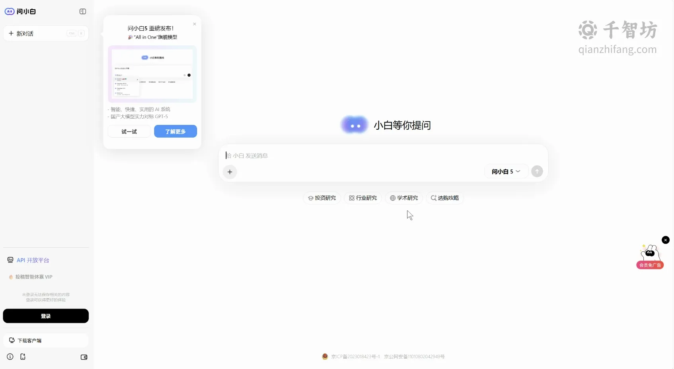Image resolution: width=674 pixels, height=369 pixels.
Task: Click the 投稿智能体赢 VIP link
Action: coord(31,277)
